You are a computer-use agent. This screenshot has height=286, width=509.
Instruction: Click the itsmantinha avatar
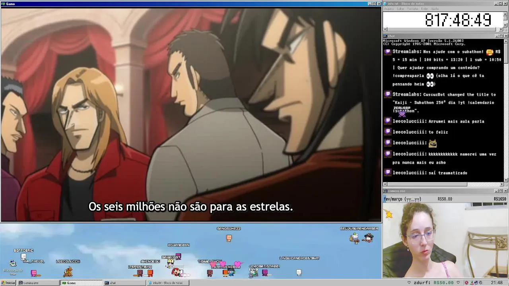tap(140, 272)
